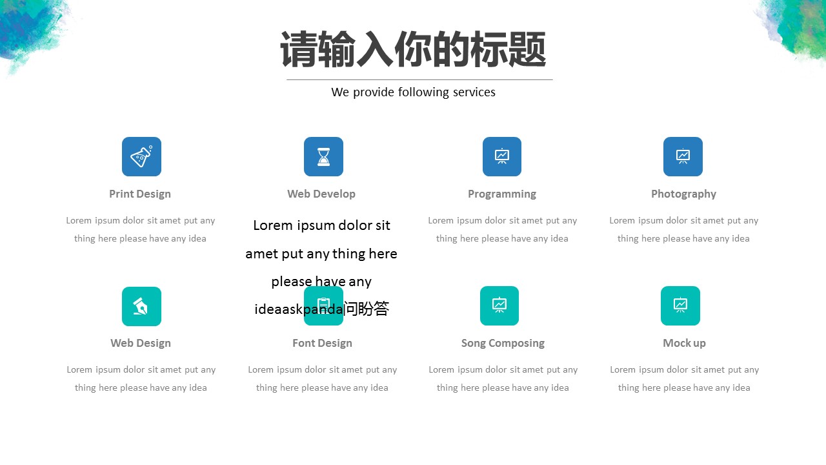Click the Web Design heading
Viewport: 826px width, 465px height.
click(141, 343)
